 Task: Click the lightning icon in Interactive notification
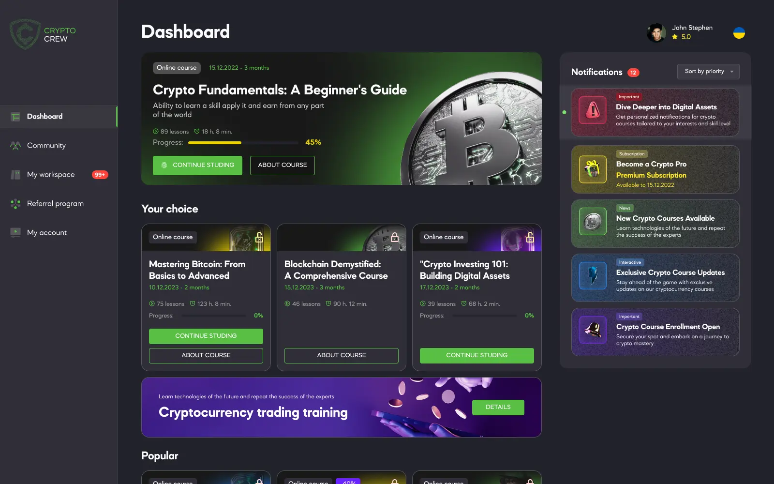(593, 276)
